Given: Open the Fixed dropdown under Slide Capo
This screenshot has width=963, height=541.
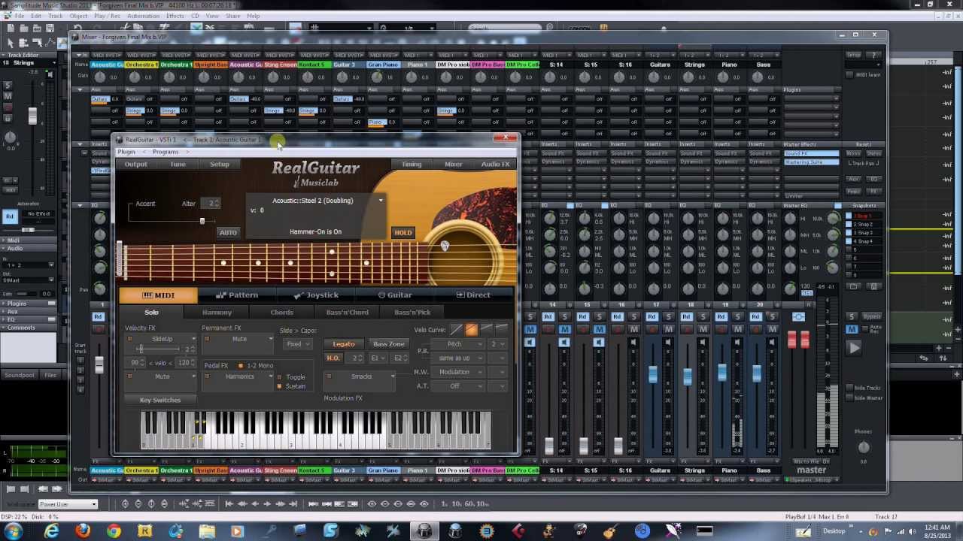Looking at the screenshot, I should (297, 343).
